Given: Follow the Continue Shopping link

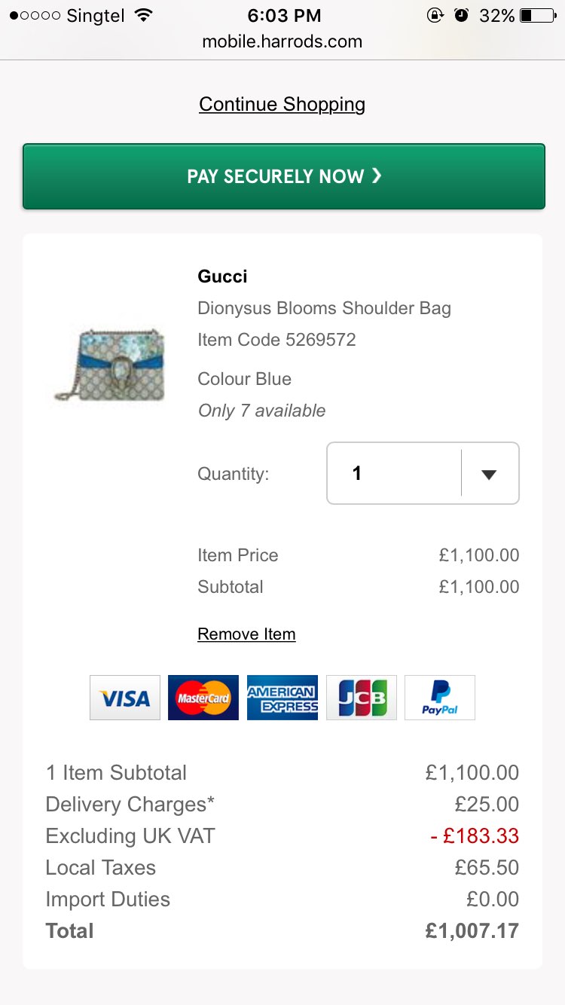Looking at the screenshot, I should 282,104.
